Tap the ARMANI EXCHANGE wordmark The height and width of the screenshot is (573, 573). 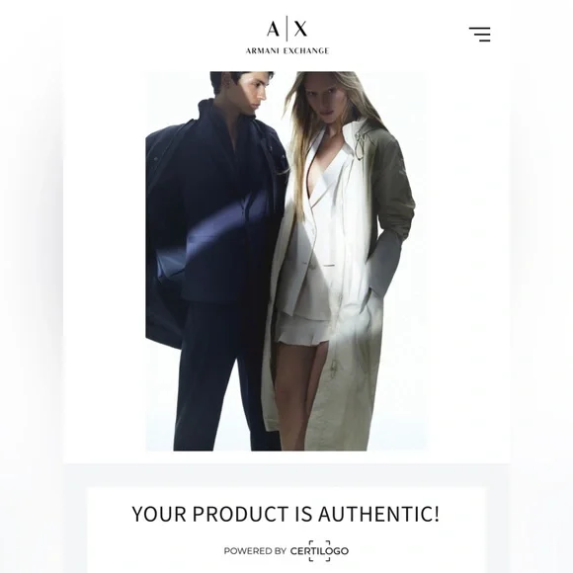click(x=287, y=50)
